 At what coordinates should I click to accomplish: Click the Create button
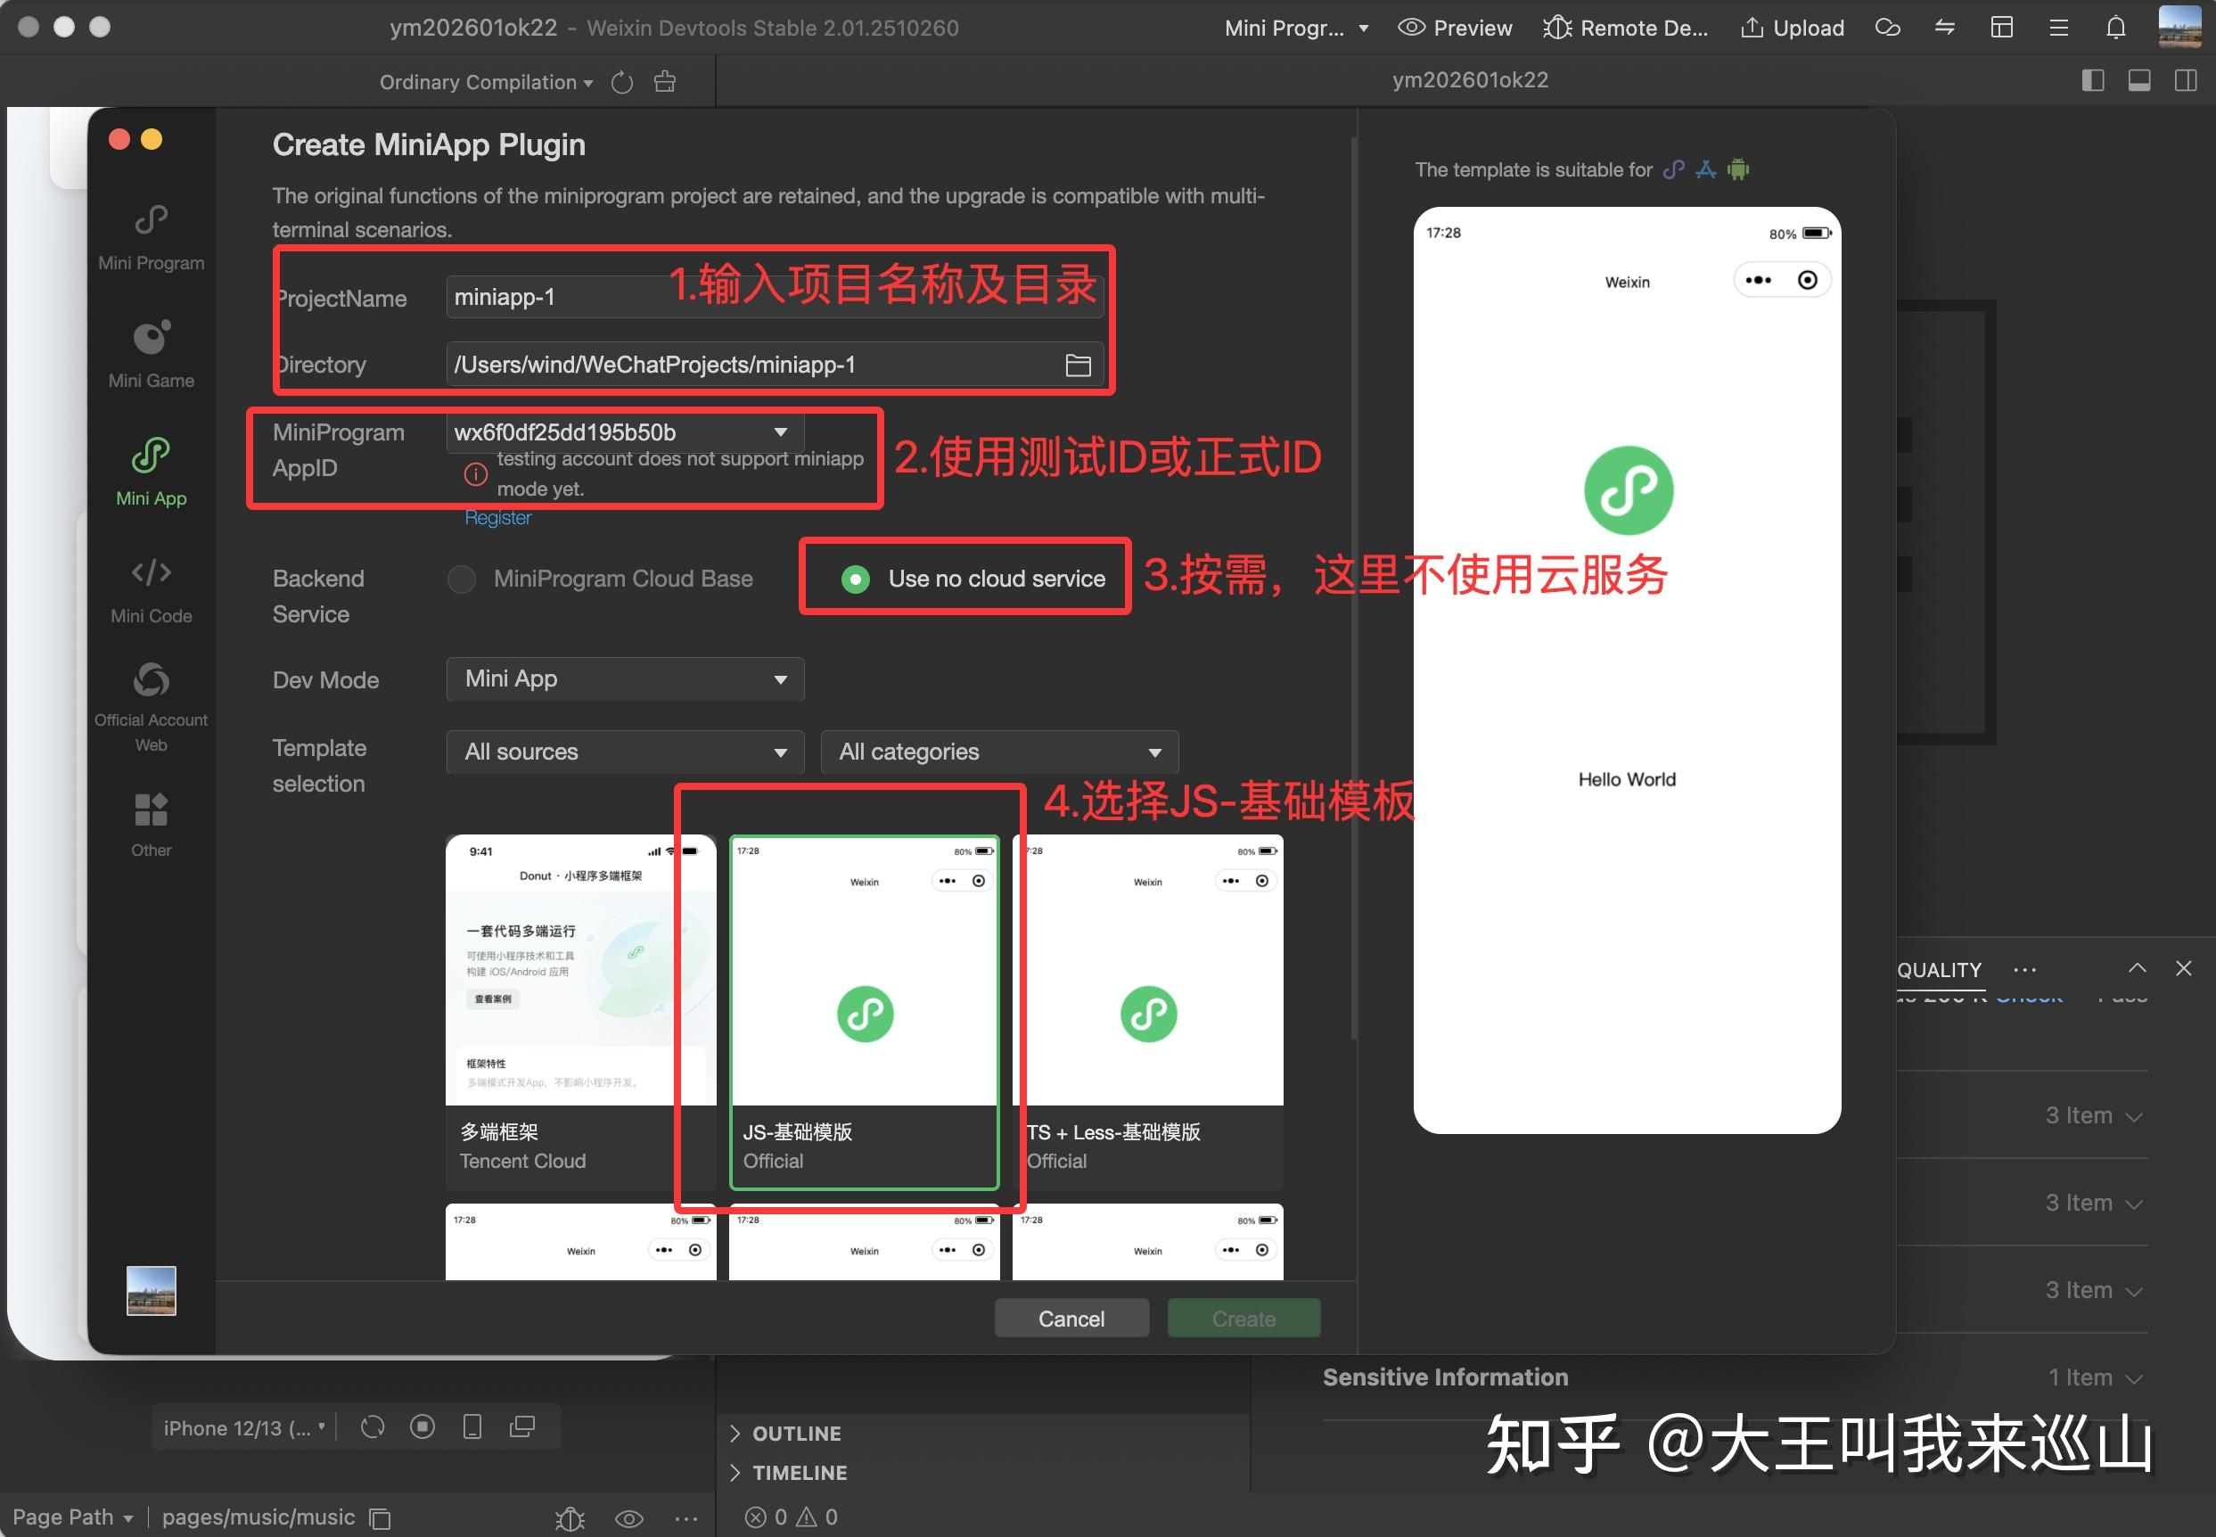pos(1243,1319)
